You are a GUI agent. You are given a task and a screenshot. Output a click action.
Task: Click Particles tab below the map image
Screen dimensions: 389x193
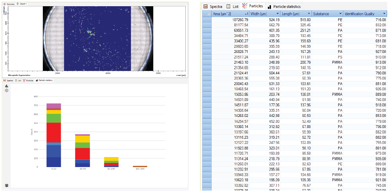coord(28,81)
